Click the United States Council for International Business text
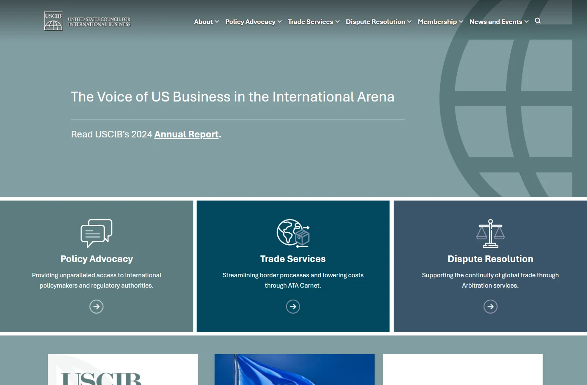The width and height of the screenshot is (587, 385). 99,22
